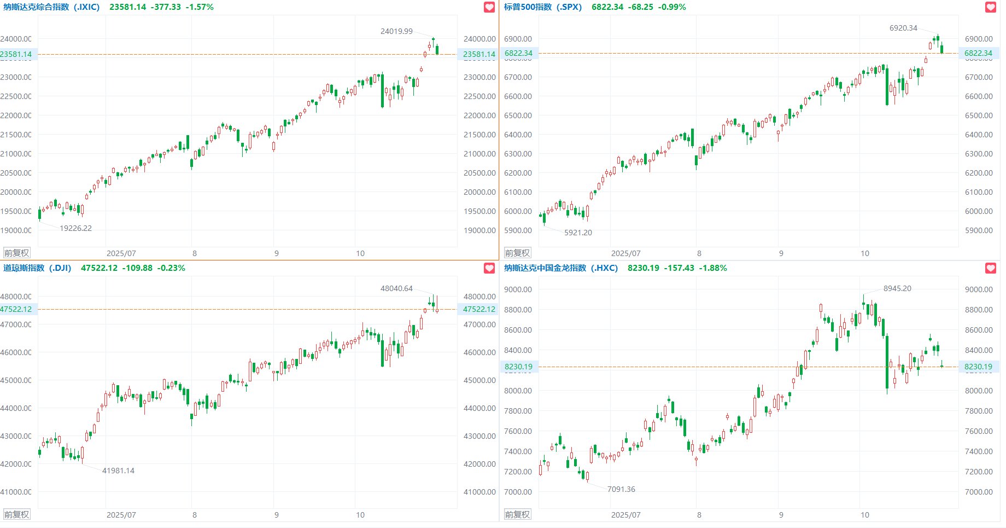This screenshot has width=1006, height=528.
Task: Expand the 前复权 option under the S&P 500 chart
Action: (x=517, y=253)
